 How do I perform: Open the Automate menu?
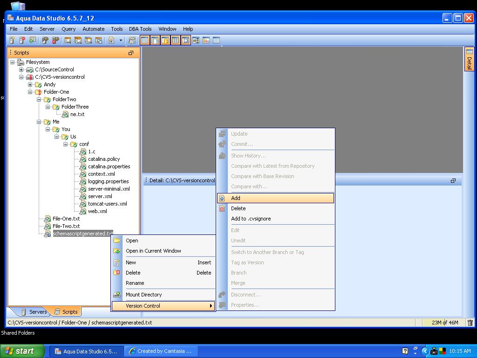[x=93, y=29]
